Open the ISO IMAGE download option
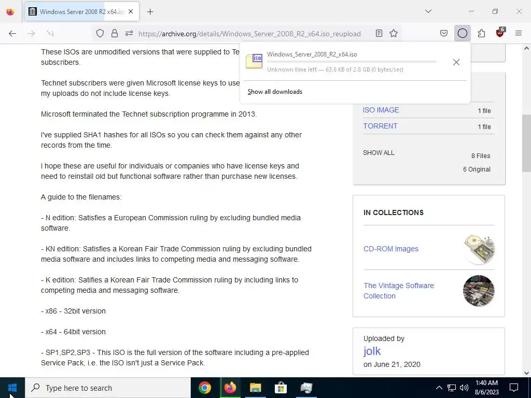 381,110
